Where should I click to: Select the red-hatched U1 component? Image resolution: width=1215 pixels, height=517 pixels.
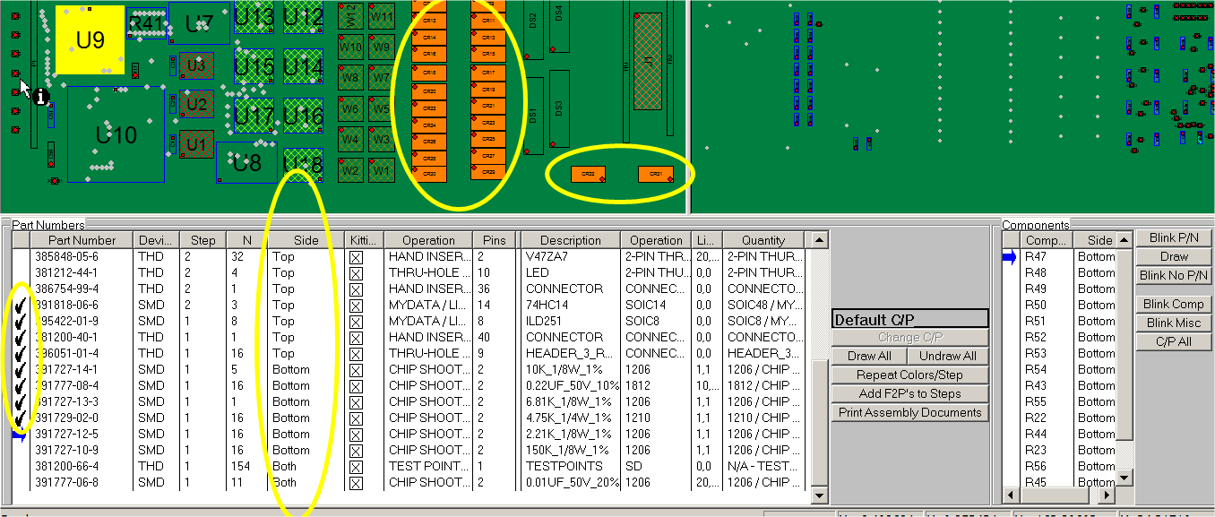point(196,143)
